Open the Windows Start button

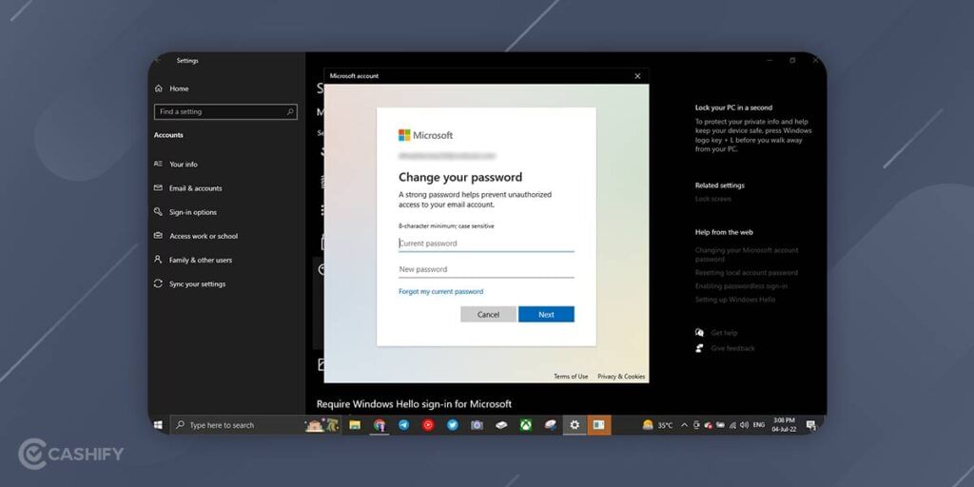point(159,425)
